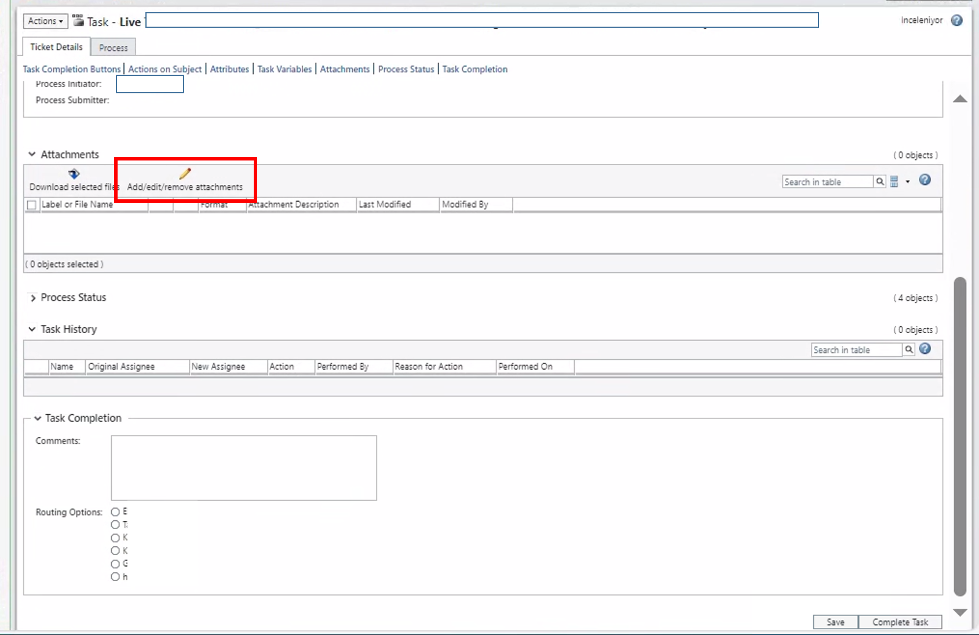Open the Task Variables navigation link

tap(284, 69)
